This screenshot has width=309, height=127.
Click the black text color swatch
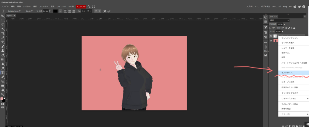click(55, 11)
